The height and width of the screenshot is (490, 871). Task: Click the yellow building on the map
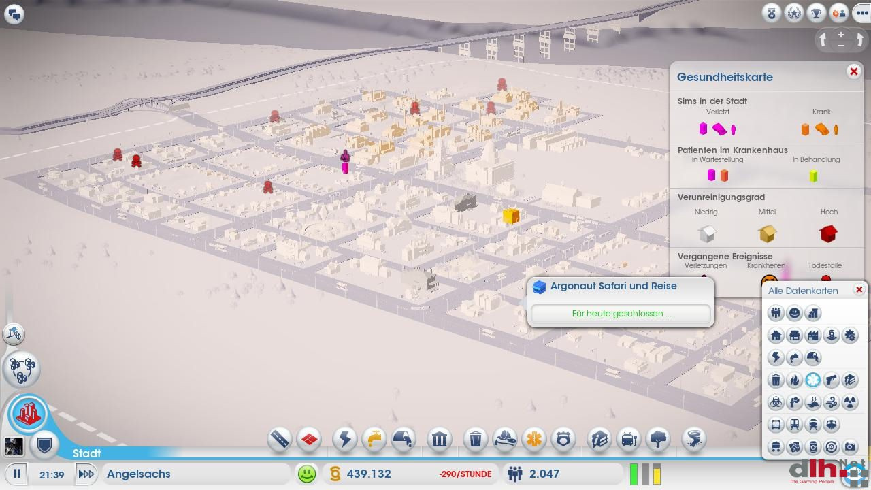point(511,216)
